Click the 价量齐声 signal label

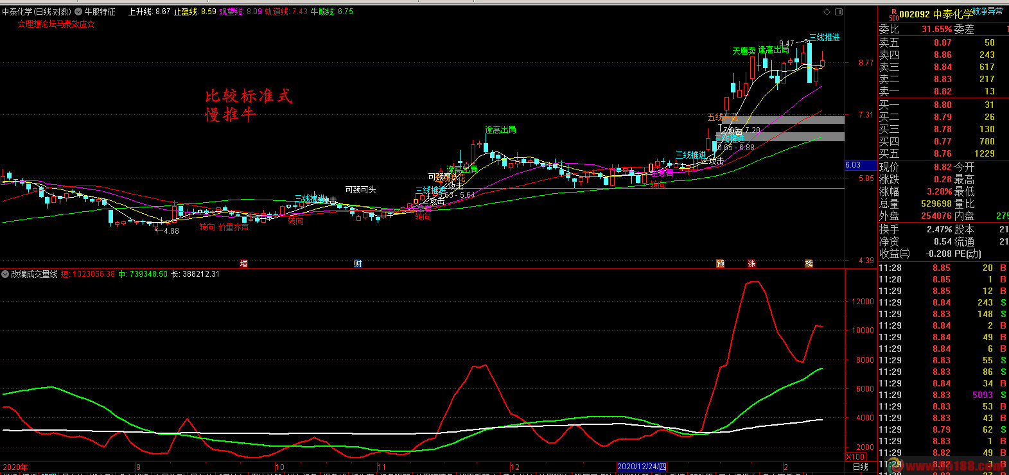[x=233, y=227]
